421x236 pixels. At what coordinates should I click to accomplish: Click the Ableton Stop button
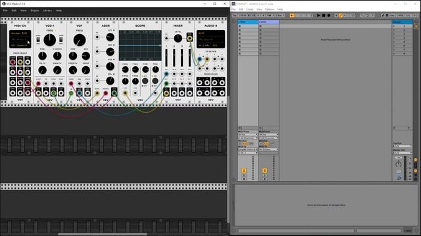324,16
